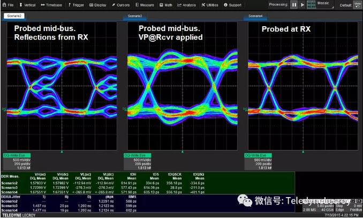Open the Utilities menu
This screenshot has width=363, height=218.
point(210,5)
